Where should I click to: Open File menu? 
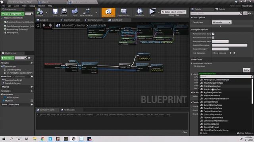[x=3, y=6]
